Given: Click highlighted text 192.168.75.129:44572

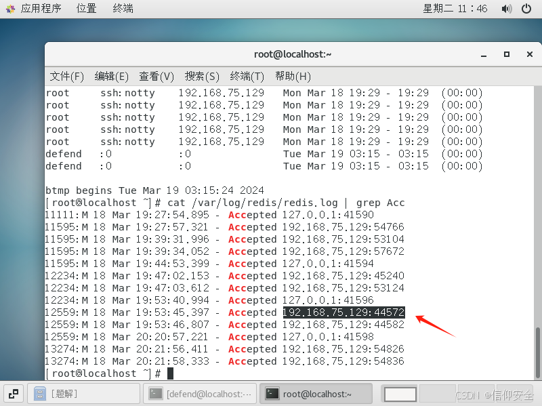Looking at the screenshot, I should [x=343, y=312].
